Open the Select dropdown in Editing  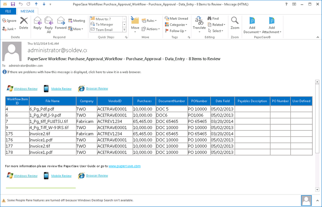pos(215,31)
